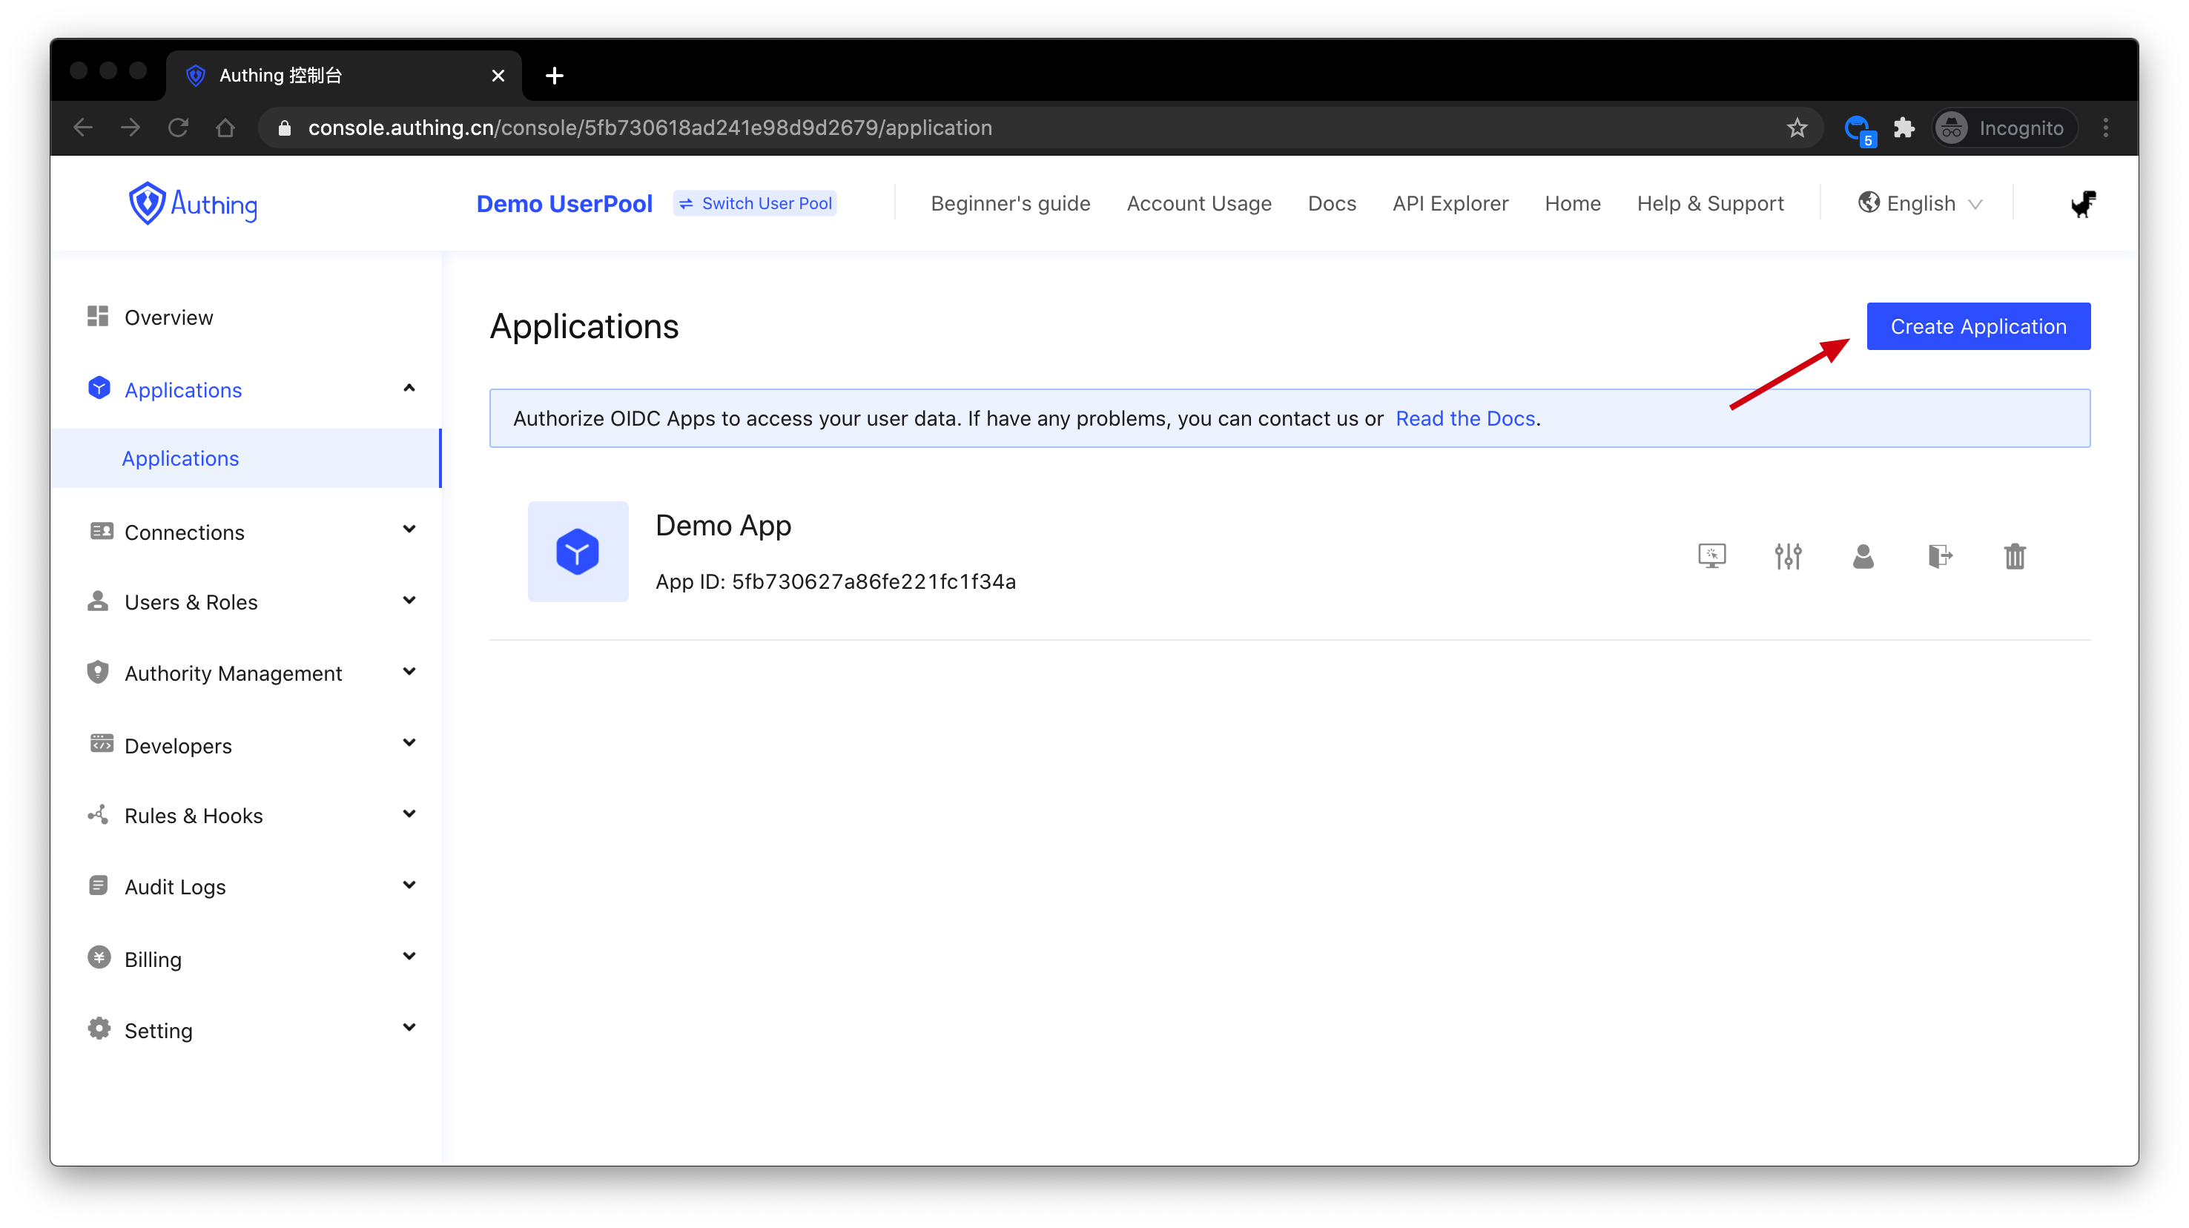
Task: Collapse the Applications sidebar section
Action: (x=409, y=389)
